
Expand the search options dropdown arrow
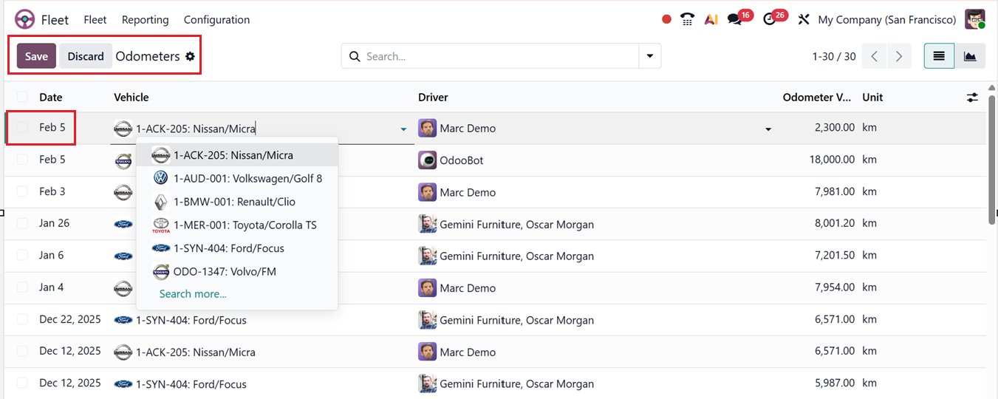[649, 56]
